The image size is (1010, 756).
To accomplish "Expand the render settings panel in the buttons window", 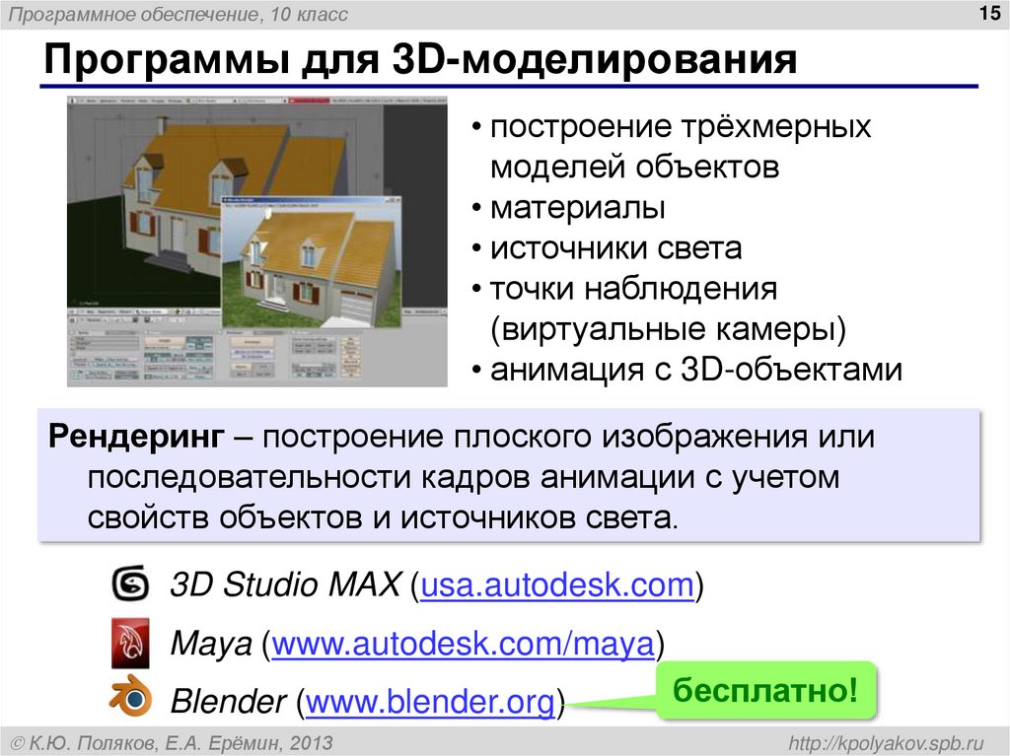I will [x=148, y=333].
